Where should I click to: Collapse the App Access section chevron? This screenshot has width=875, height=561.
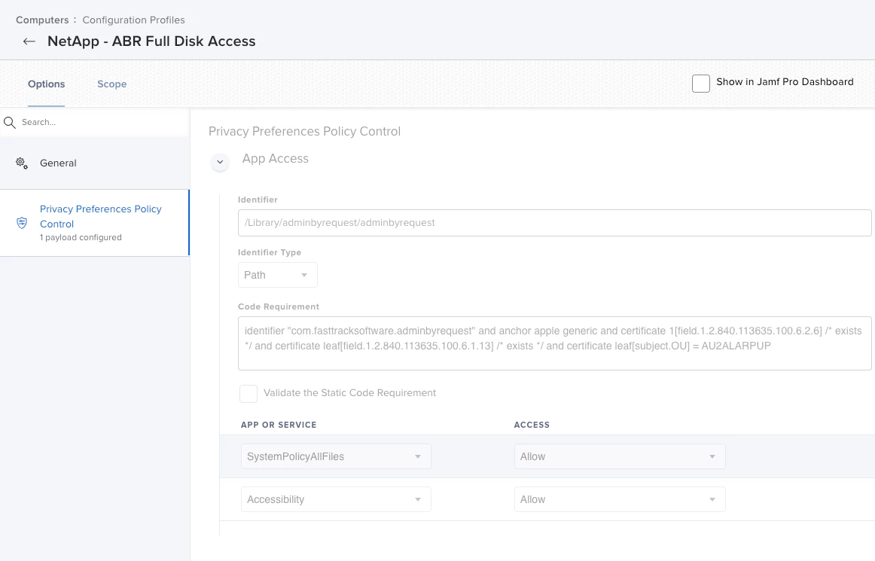(220, 162)
